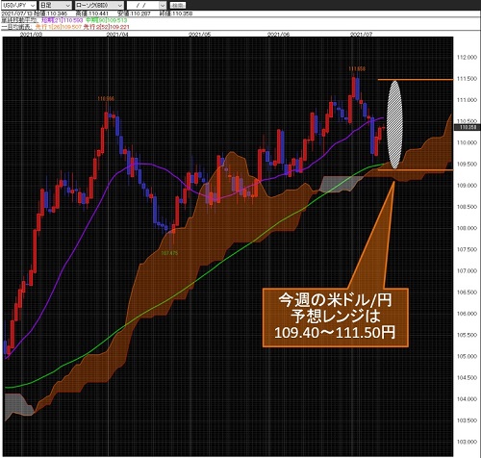The image size is (481, 458).
Task: Click the date input field with slashes
Action: tap(143, 5)
